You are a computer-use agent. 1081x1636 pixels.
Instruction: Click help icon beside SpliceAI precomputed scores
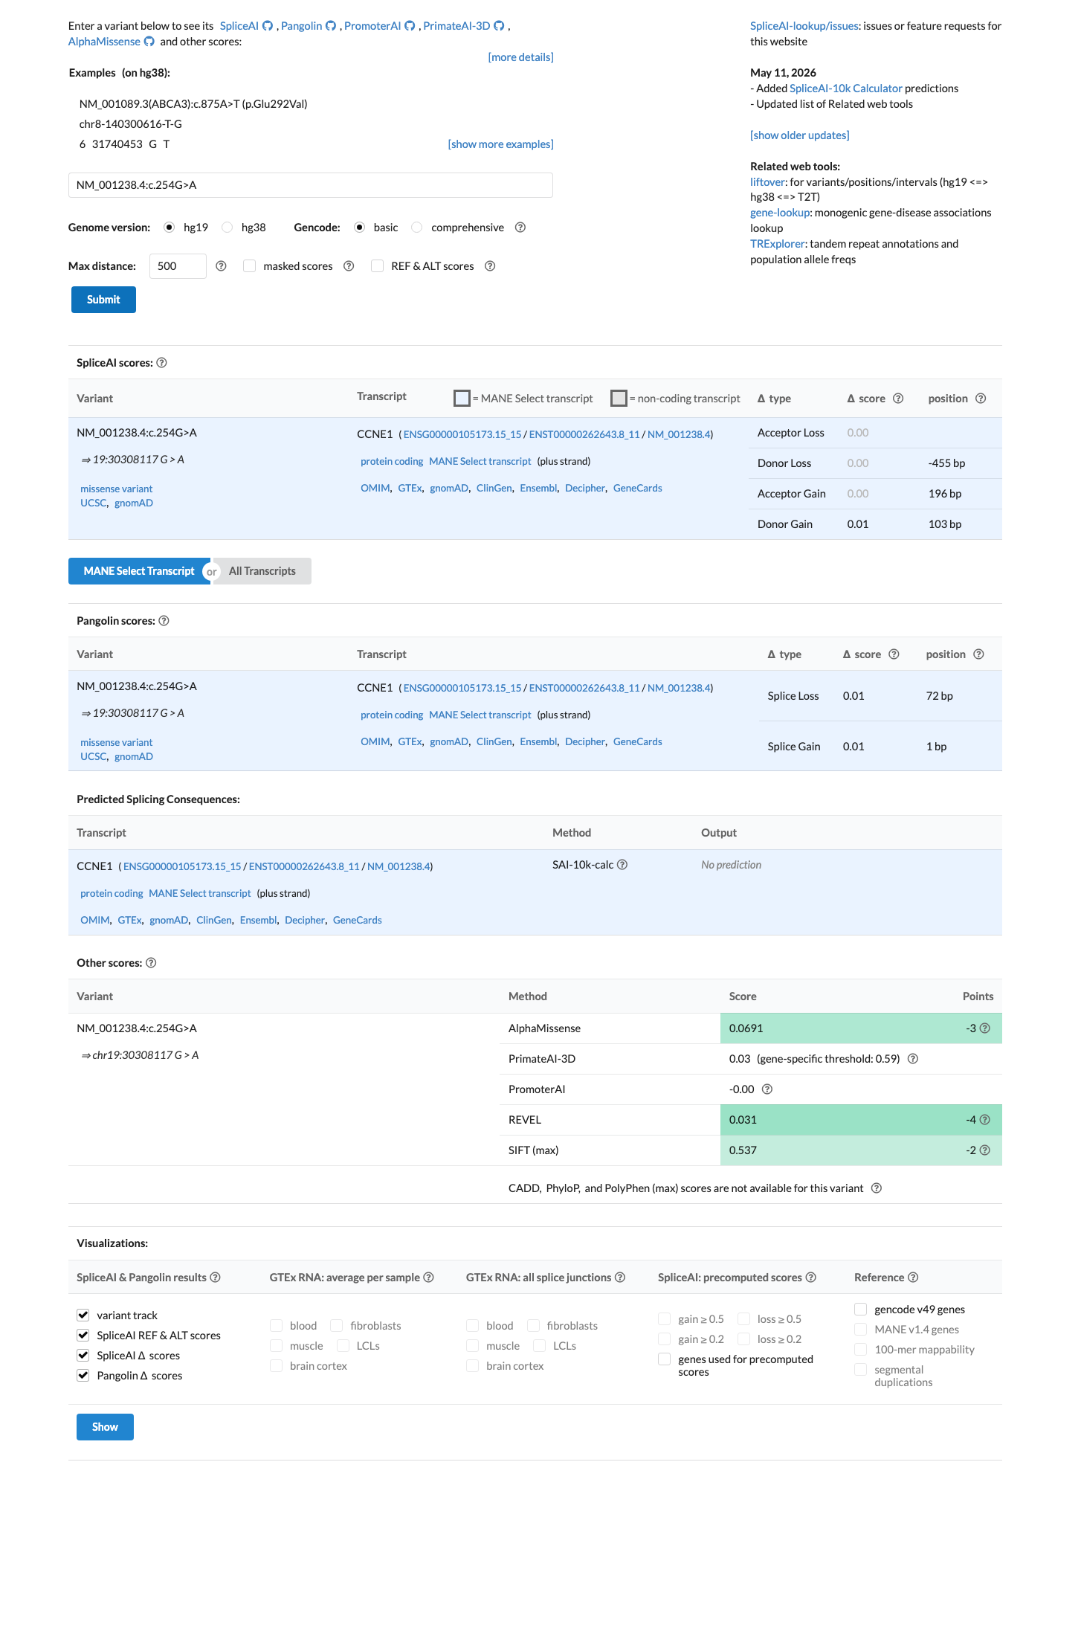pyautogui.click(x=811, y=1278)
